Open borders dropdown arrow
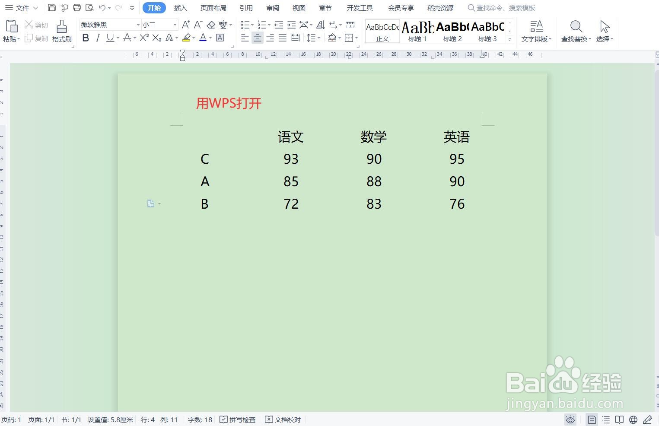 tap(357, 38)
